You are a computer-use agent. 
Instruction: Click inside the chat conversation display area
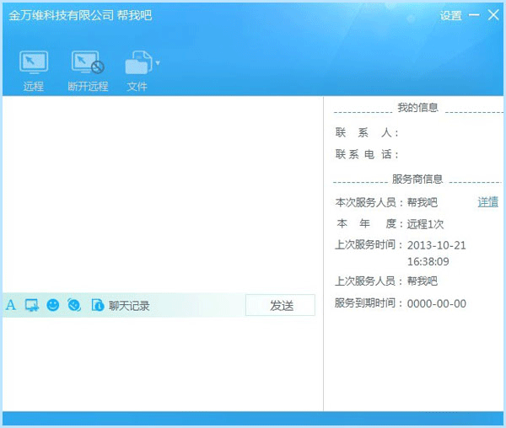click(x=162, y=194)
